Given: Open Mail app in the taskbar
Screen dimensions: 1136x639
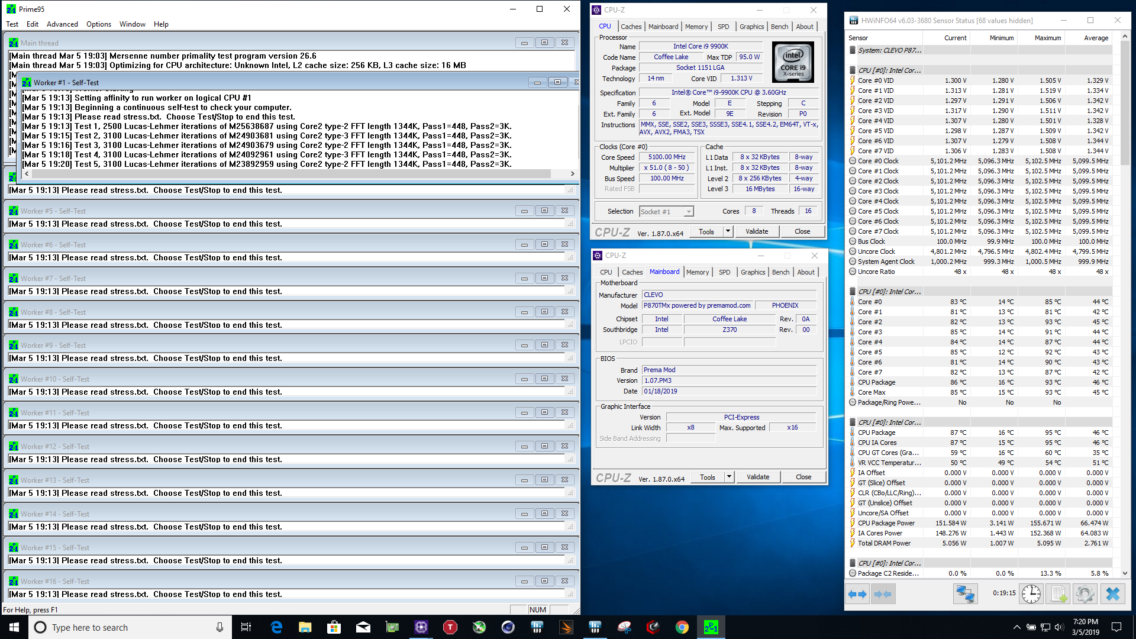Looking at the screenshot, I should coord(363,627).
